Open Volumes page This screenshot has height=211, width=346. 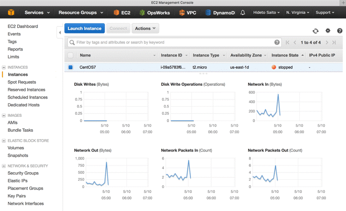[x=16, y=148]
